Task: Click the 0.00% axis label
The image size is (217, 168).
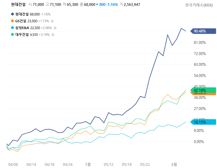Action: (199, 142)
